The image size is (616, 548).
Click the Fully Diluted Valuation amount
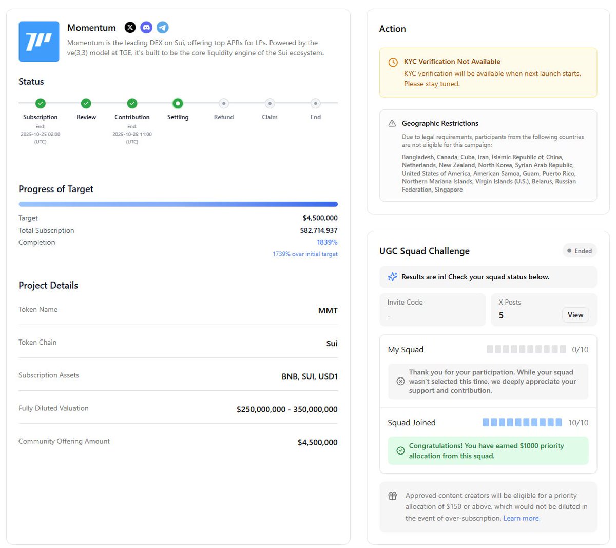(x=287, y=409)
